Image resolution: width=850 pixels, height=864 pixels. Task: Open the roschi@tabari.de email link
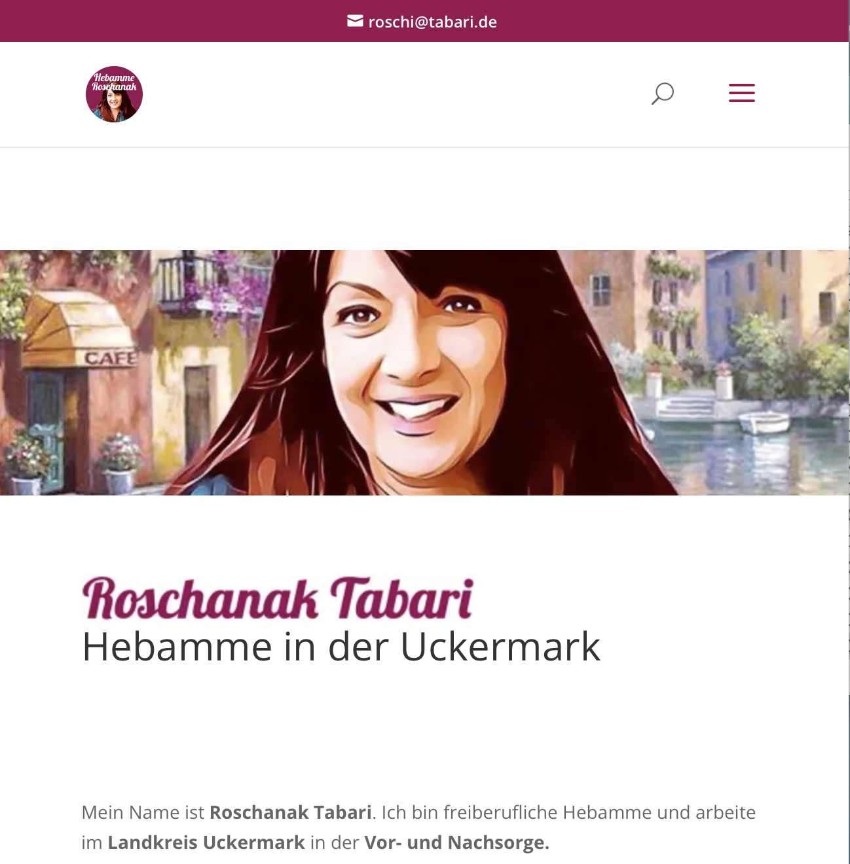[432, 22]
